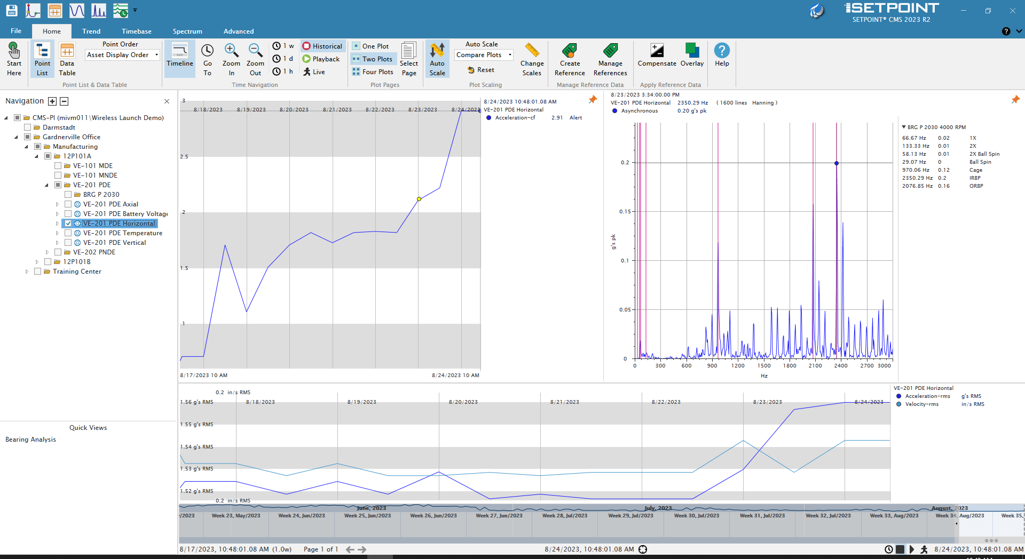Set time span to 1 h
The height and width of the screenshot is (559, 1025).
pos(283,72)
